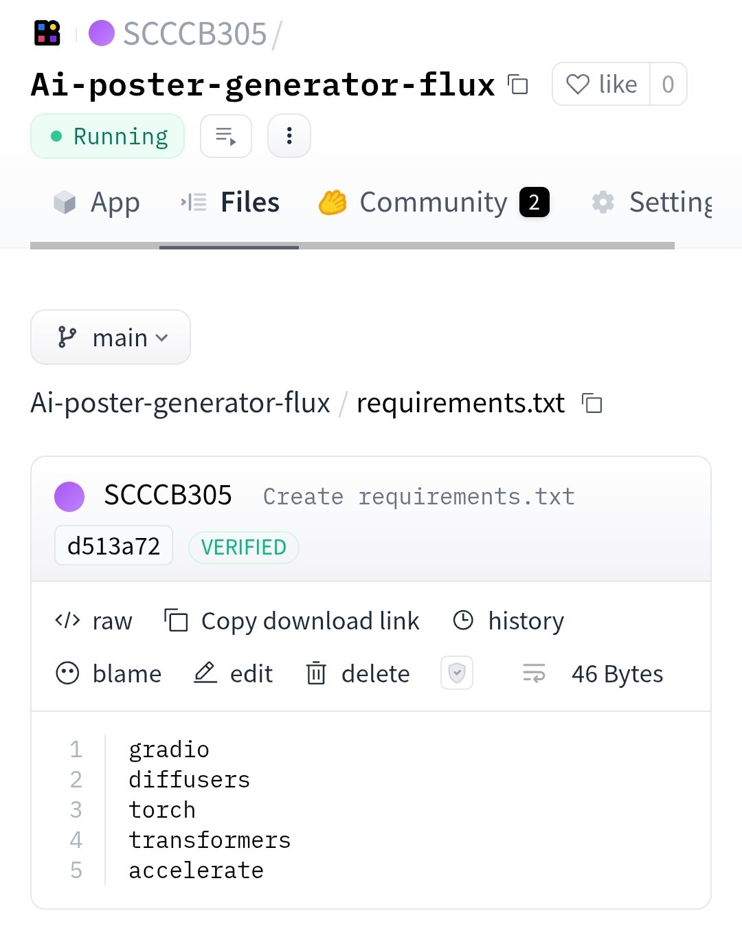Open the Settings tab
This screenshot has width=742, height=929.
652,203
